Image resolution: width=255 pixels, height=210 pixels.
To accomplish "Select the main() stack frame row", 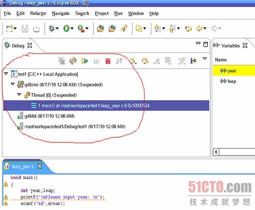I will [106, 105].
